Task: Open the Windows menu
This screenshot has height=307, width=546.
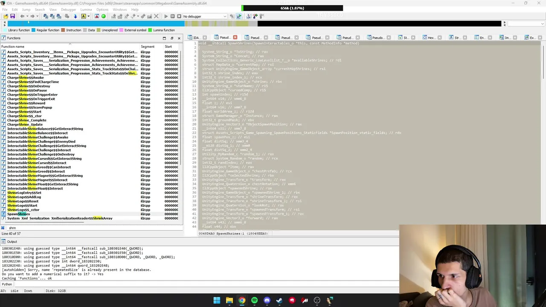Action: click(x=119, y=9)
